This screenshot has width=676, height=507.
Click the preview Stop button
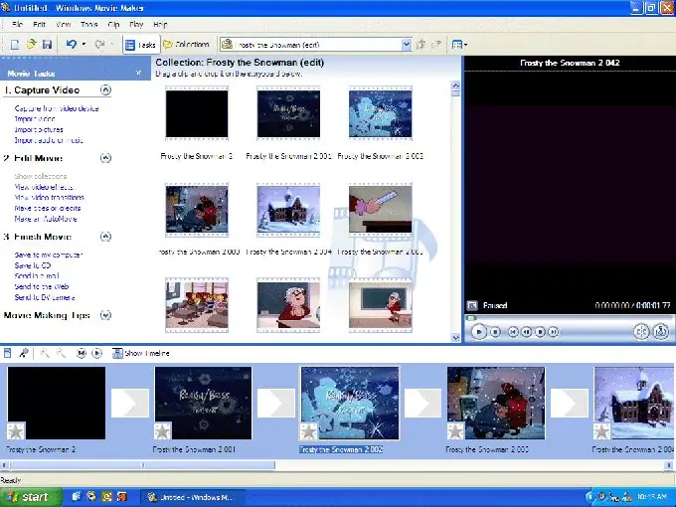click(x=495, y=331)
